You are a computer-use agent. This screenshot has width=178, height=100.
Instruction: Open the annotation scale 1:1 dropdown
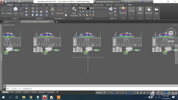(148, 92)
